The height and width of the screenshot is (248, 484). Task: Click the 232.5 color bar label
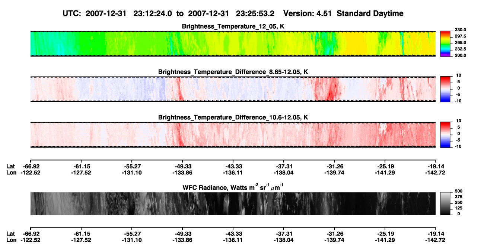(460, 49)
